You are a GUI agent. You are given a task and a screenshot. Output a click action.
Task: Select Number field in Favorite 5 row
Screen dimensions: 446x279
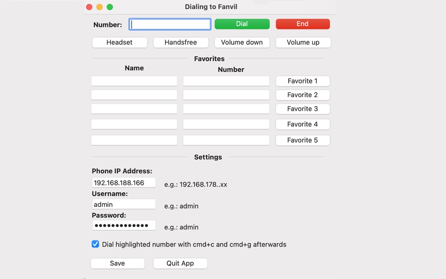point(226,140)
